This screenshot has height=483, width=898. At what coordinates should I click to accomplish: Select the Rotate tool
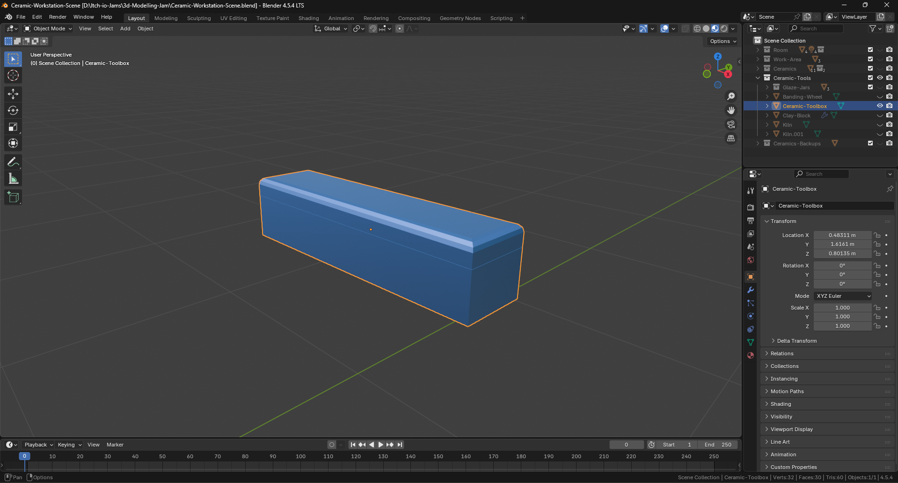[13, 110]
